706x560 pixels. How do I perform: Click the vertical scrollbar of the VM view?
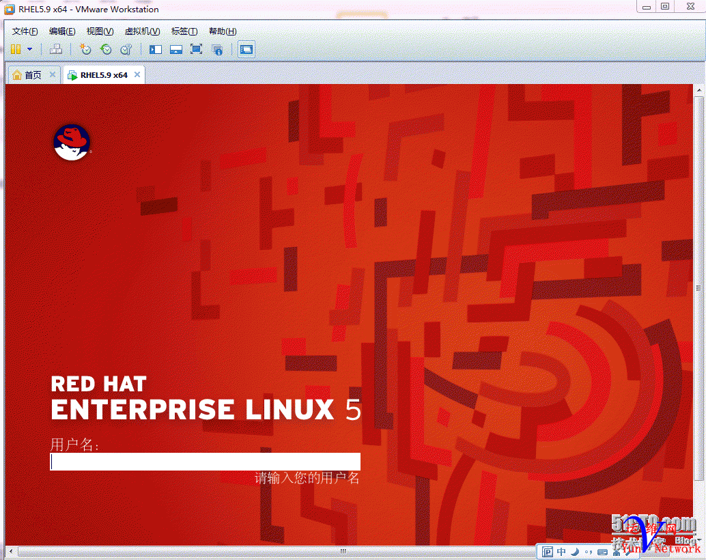click(698, 288)
